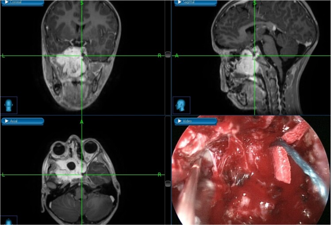Click the endoscopic video image

pos(251,170)
